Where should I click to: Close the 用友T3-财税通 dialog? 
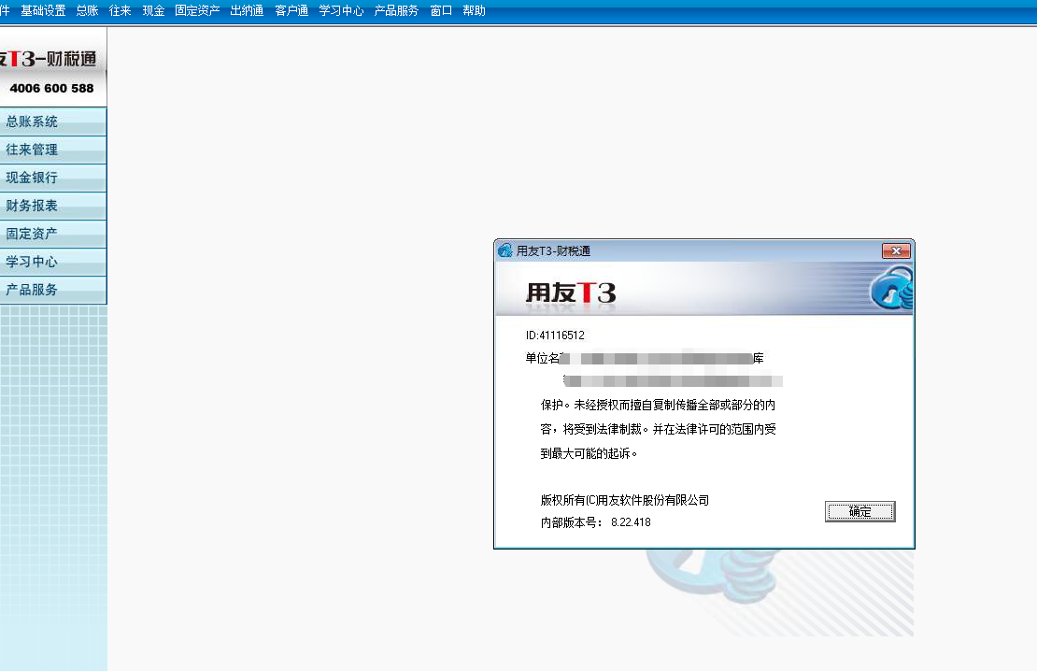pos(896,250)
